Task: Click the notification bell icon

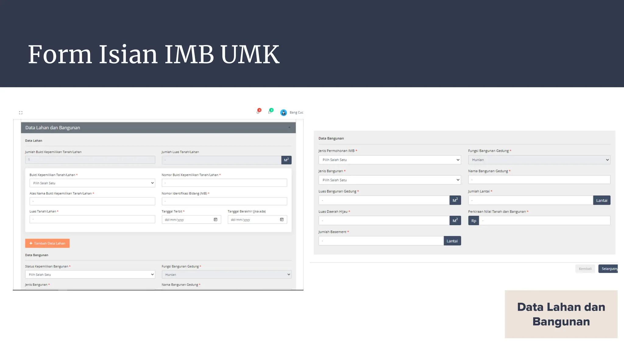Action: pos(258,112)
